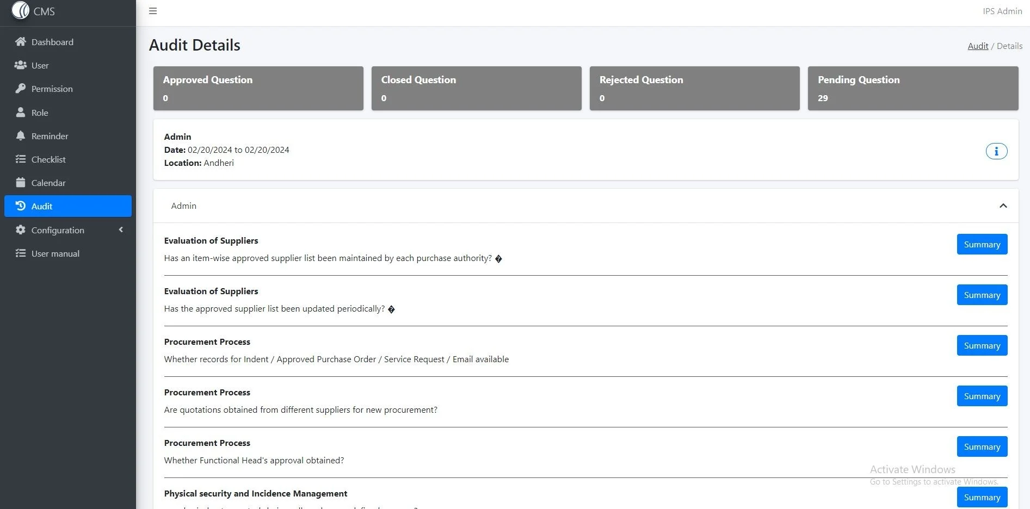
Task: Open Summary for supplier list updated periodically question
Action: [x=982, y=295]
